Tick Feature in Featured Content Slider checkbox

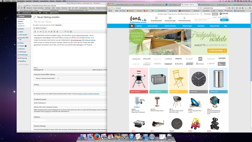coord(58,78)
